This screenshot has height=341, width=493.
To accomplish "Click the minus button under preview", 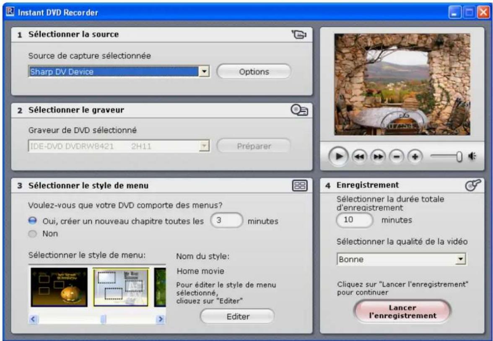I will 397,156.
